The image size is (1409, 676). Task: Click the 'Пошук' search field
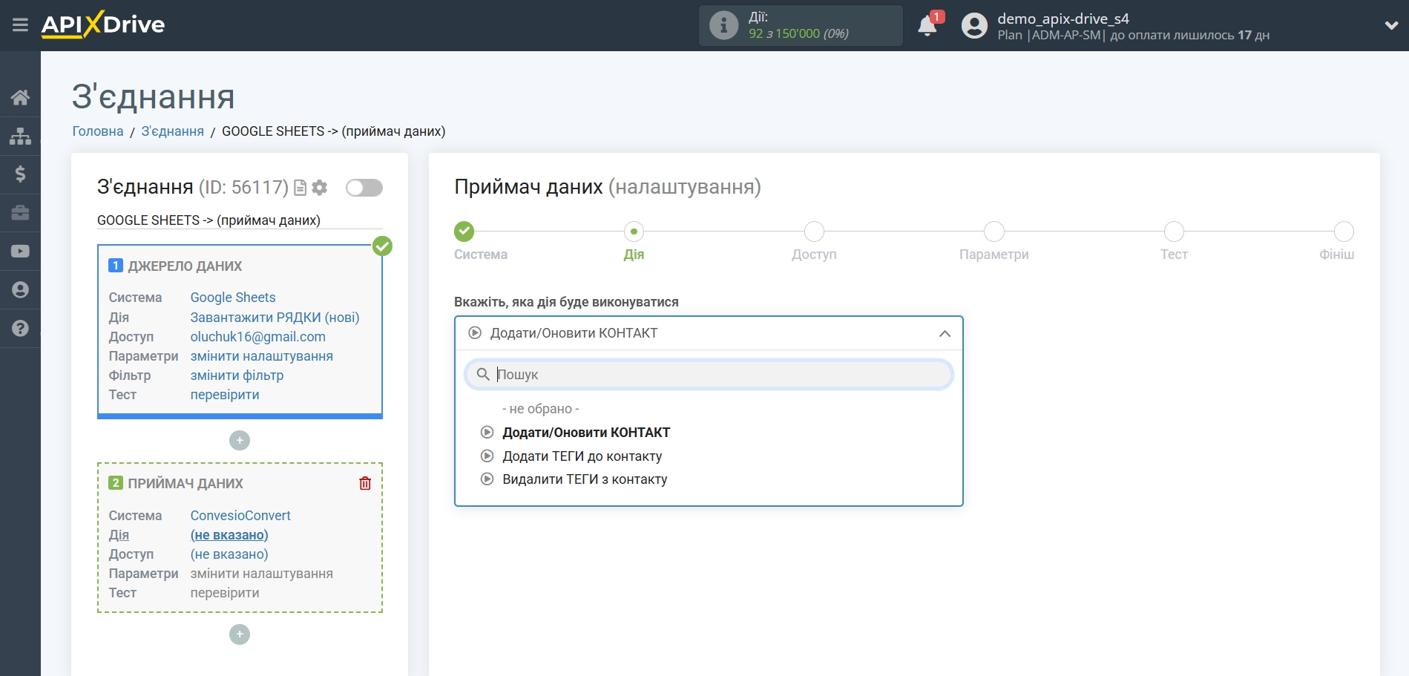(x=709, y=375)
